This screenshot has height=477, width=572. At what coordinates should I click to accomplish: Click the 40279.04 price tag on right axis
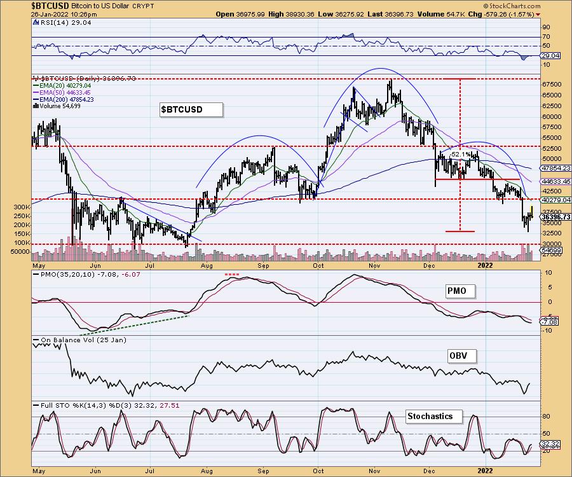556,200
